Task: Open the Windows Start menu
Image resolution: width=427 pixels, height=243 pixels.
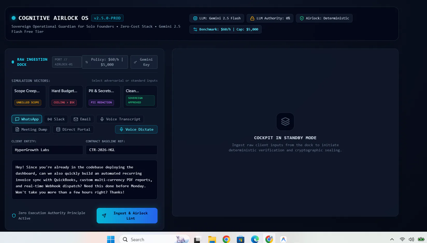Action: coord(111,239)
